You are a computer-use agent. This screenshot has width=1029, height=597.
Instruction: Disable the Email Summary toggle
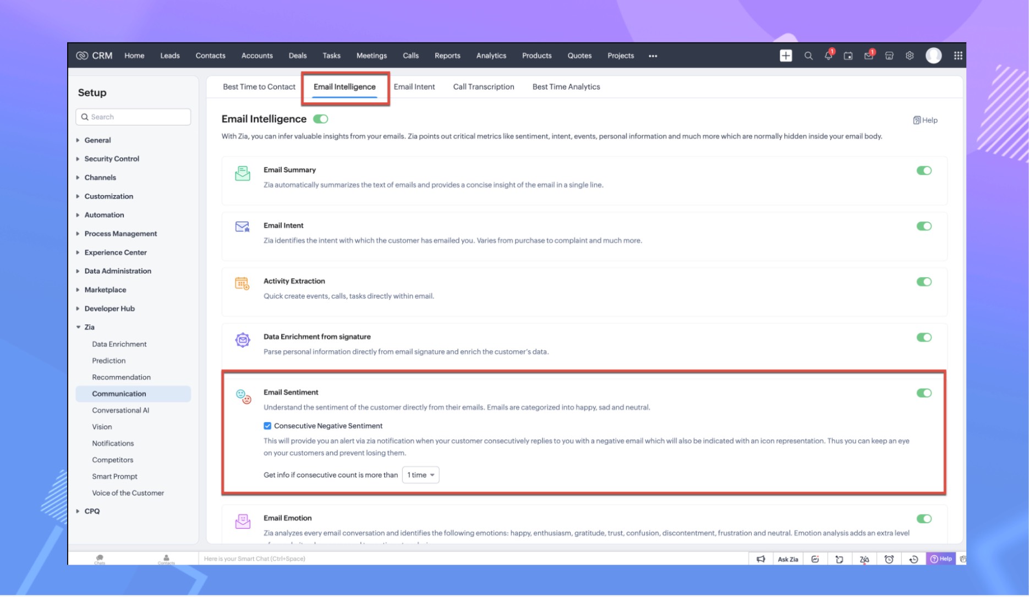pos(923,170)
